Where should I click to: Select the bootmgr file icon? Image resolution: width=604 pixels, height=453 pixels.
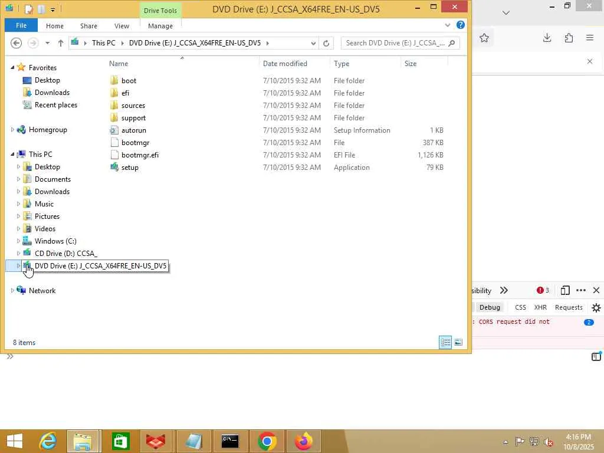pos(114,143)
